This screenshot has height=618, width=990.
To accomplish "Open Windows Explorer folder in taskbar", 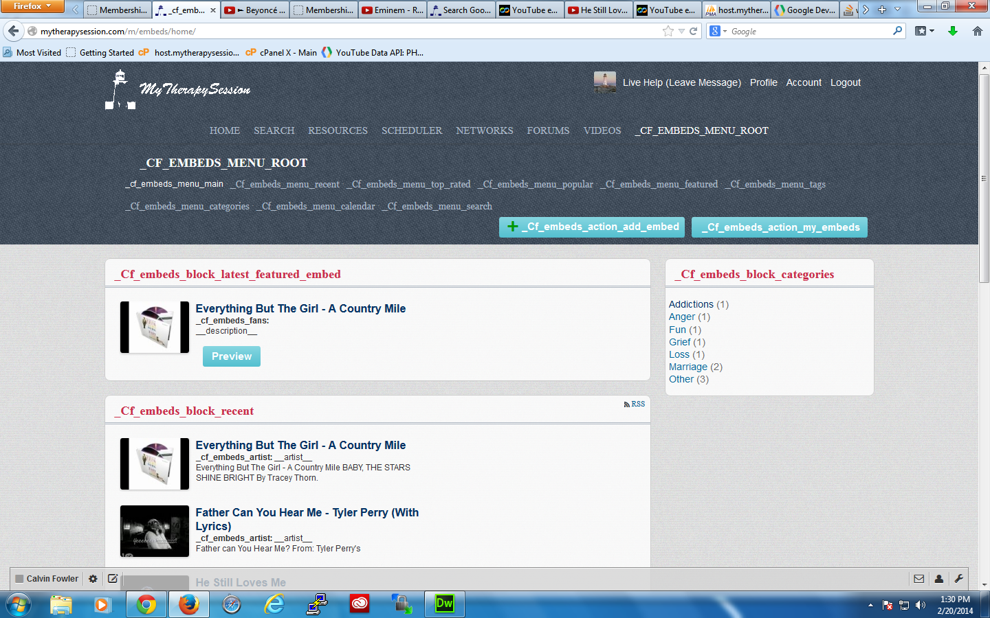I will 60,604.
